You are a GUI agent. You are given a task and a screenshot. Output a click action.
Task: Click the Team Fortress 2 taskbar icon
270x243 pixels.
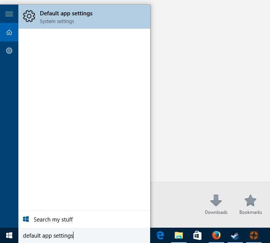(x=254, y=235)
